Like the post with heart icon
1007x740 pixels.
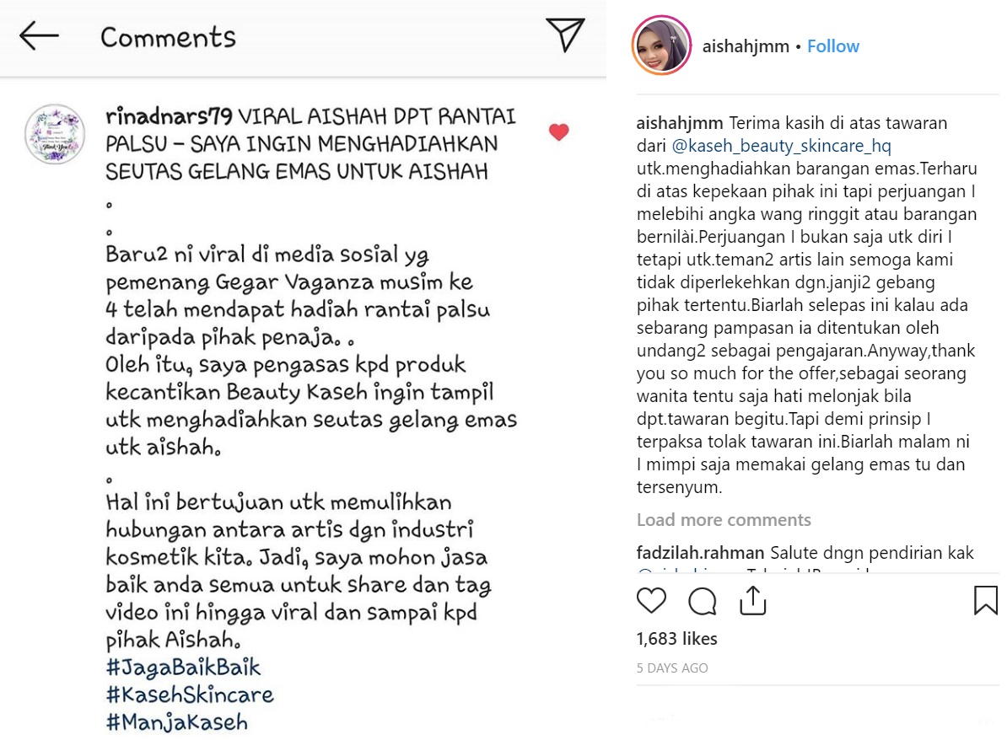(x=651, y=601)
